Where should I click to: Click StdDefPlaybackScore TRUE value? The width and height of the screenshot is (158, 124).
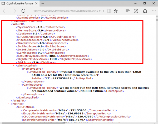(52, 56)
